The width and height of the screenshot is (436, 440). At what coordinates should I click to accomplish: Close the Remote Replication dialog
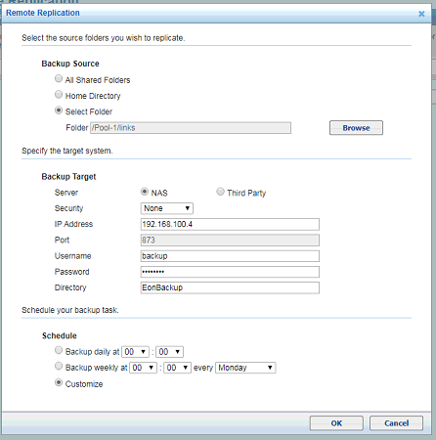[x=421, y=14]
